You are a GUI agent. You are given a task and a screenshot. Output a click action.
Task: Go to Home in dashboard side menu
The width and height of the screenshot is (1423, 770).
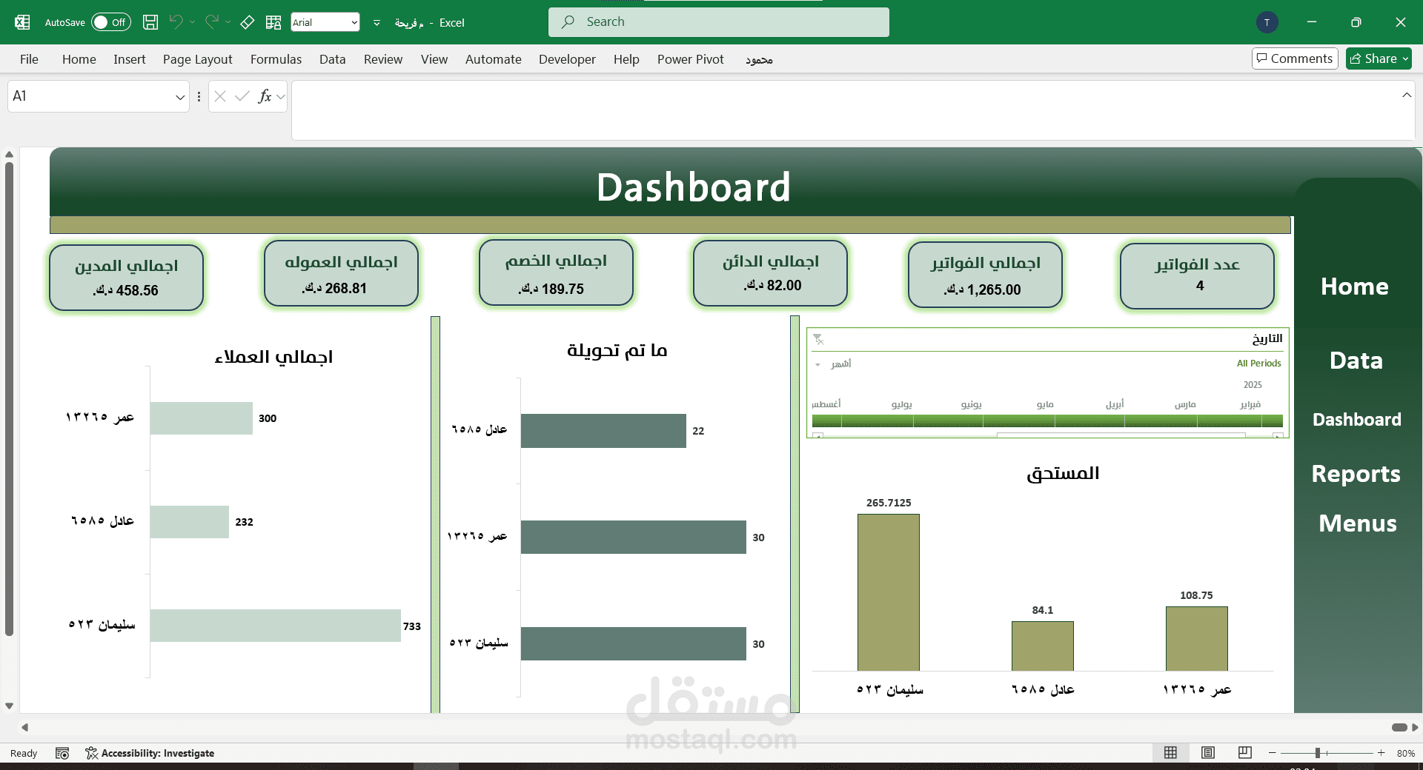1355,287
